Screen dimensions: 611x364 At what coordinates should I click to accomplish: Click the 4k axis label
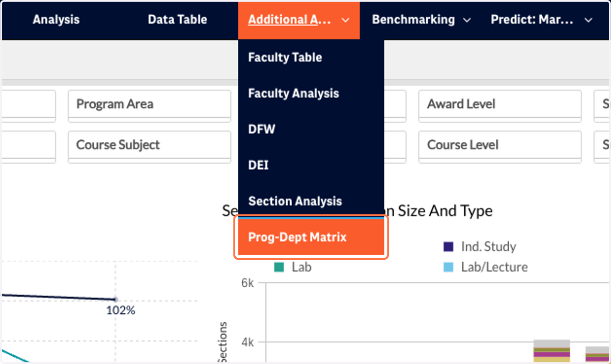(x=247, y=343)
